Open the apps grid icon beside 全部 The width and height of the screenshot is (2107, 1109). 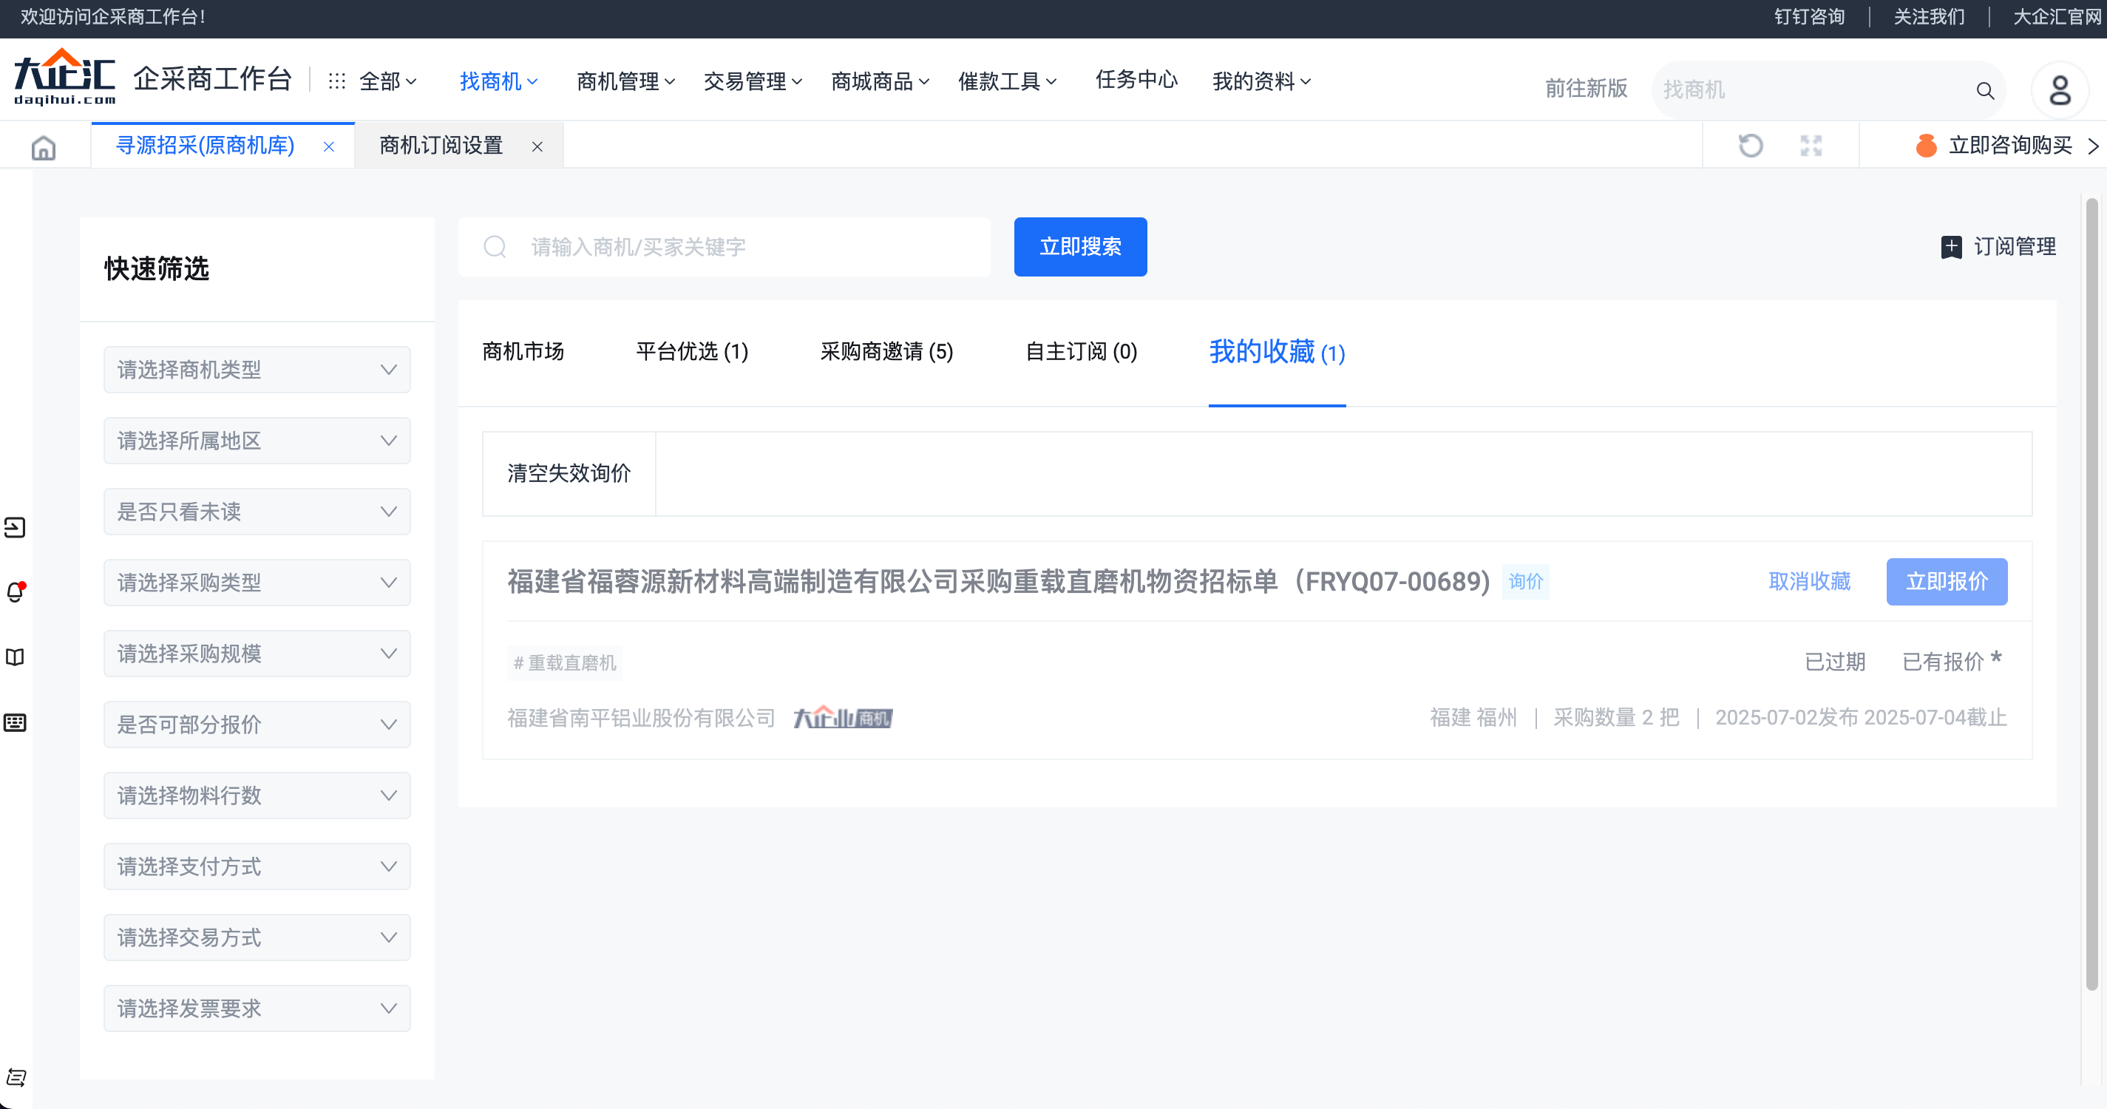coord(336,80)
